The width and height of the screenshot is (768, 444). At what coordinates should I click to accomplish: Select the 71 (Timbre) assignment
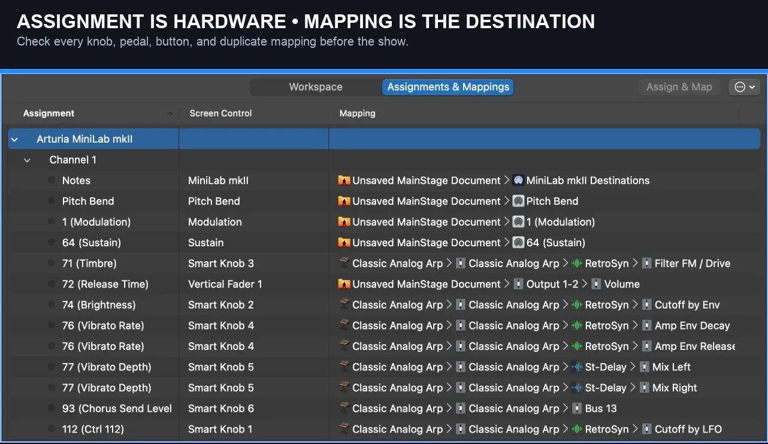click(89, 263)
